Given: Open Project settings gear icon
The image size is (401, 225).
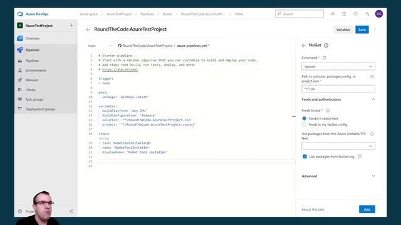Looking at the screenshot, I should pyautogui.click(x=20, y=211).
